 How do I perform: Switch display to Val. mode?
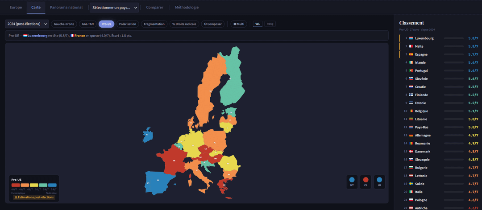258,24
